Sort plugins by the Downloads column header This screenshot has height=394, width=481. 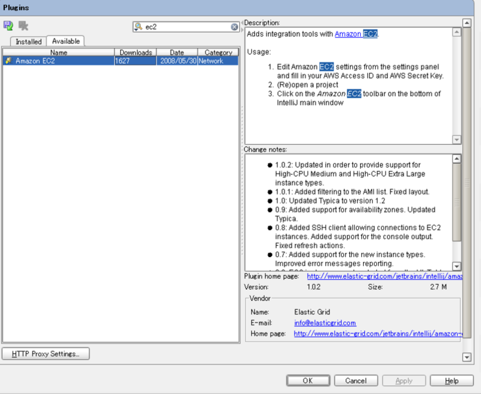135,52
